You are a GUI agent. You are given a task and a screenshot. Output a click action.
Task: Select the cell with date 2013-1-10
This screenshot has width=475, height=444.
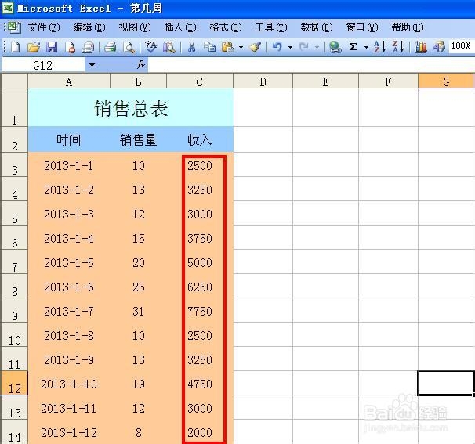(x=69, y=384)
